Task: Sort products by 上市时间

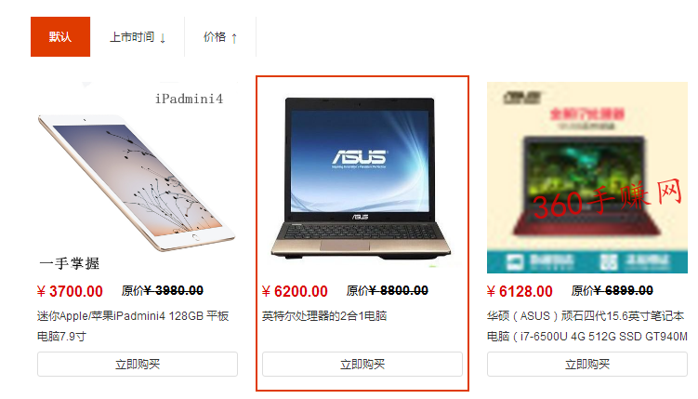Action: coord(138,37)
